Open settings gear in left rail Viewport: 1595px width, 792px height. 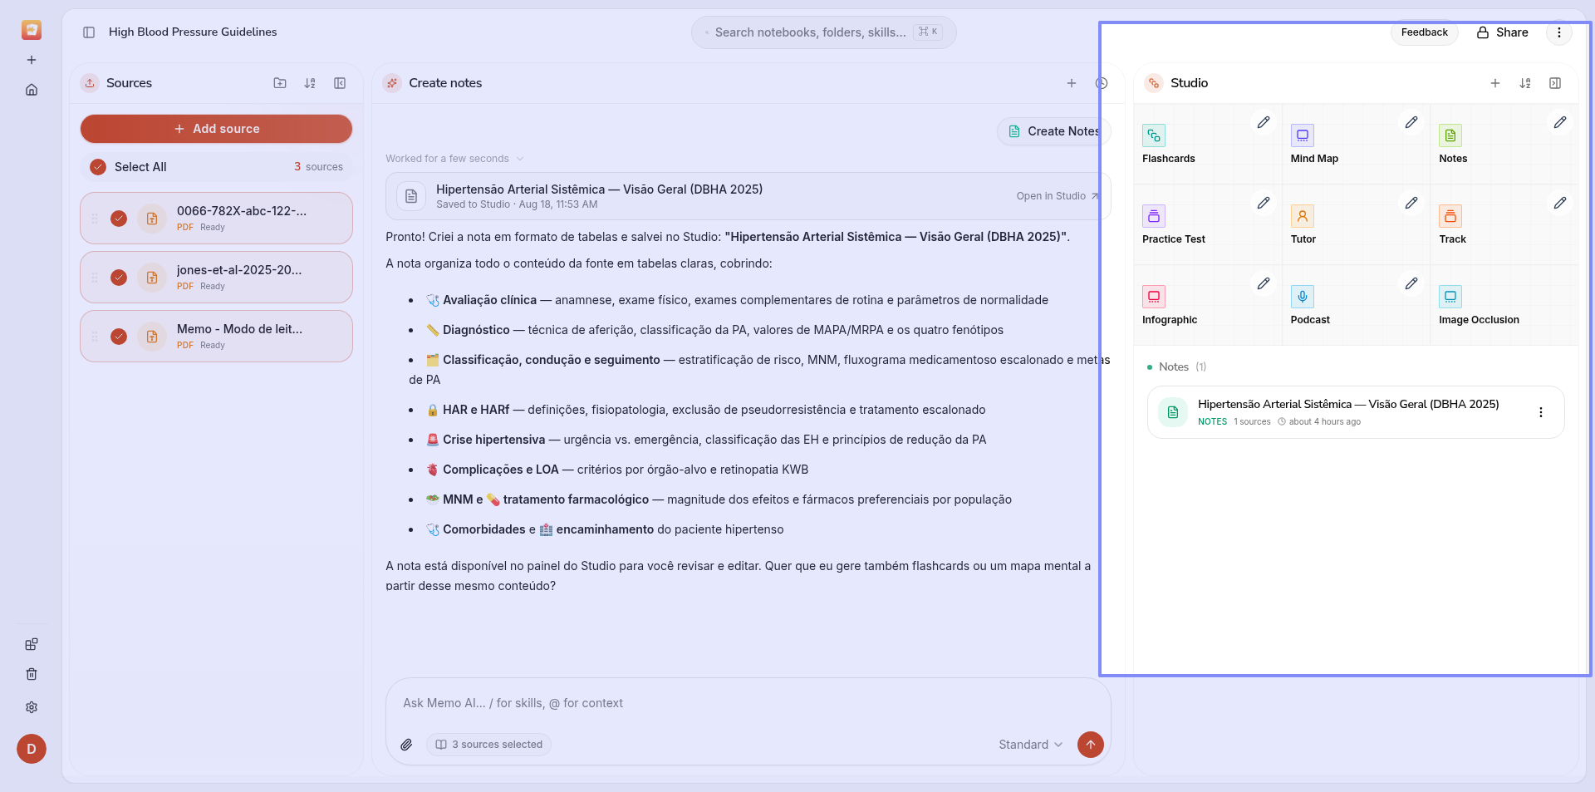tap(32, 707)
